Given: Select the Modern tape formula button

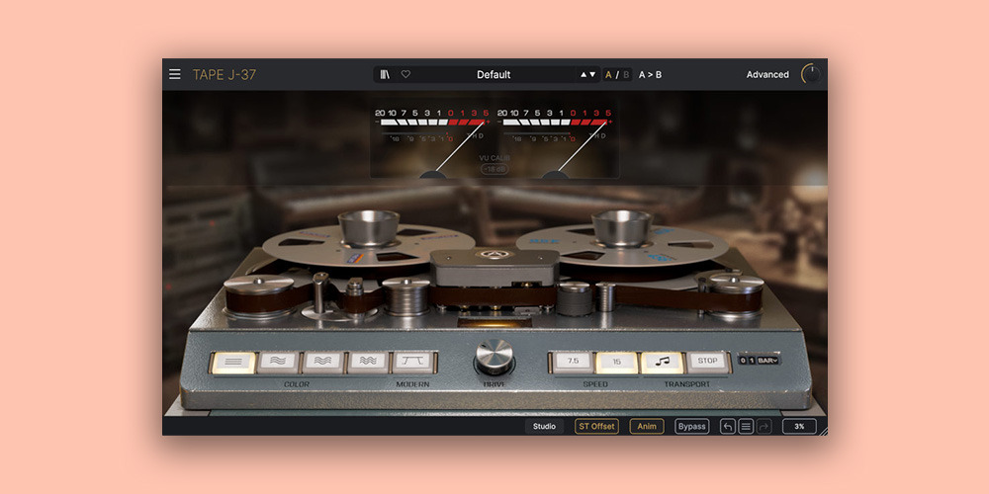Looking at the screenshot, I should tap(413, 363).
